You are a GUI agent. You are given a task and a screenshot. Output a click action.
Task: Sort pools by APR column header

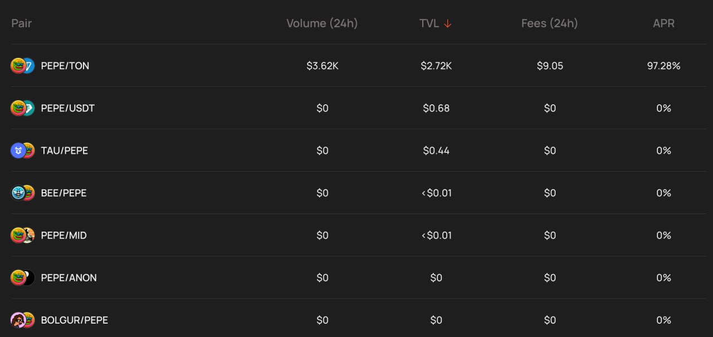(x=663, y=23)
